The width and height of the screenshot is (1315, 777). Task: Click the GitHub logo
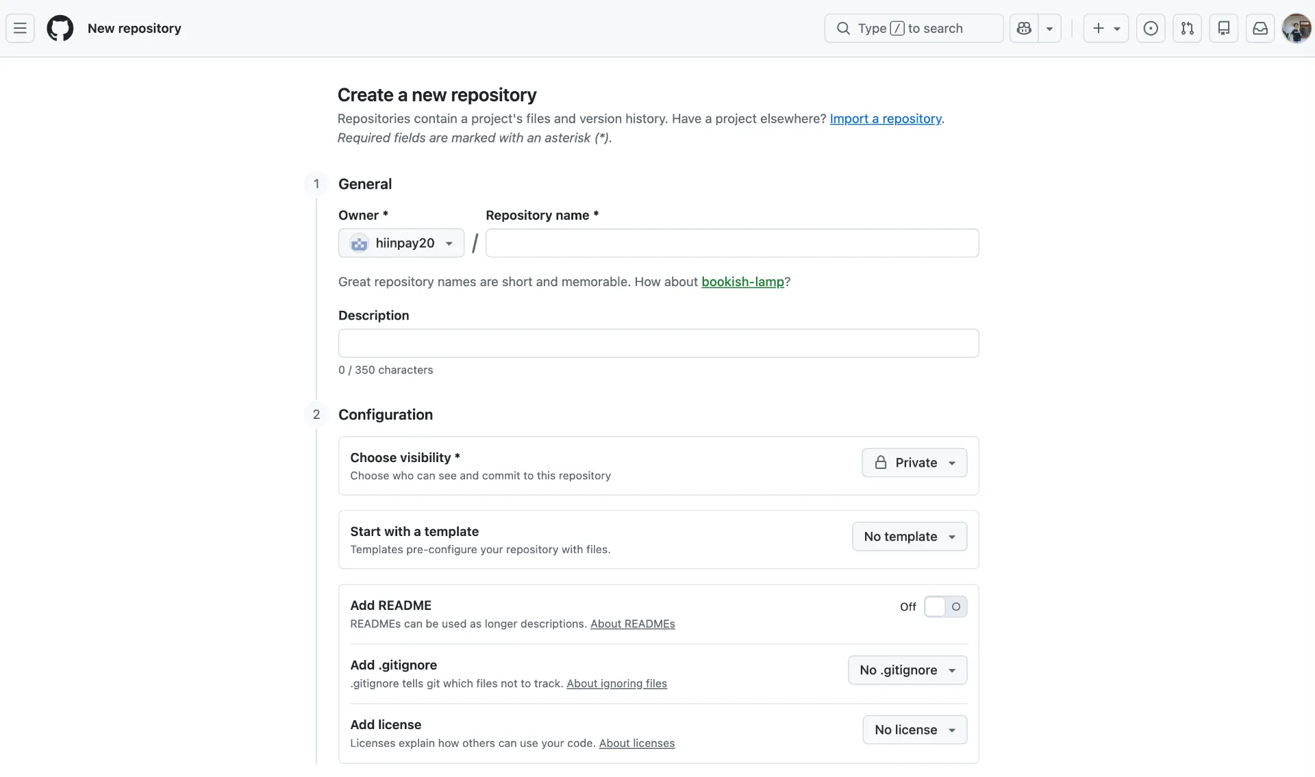[60, 28]
